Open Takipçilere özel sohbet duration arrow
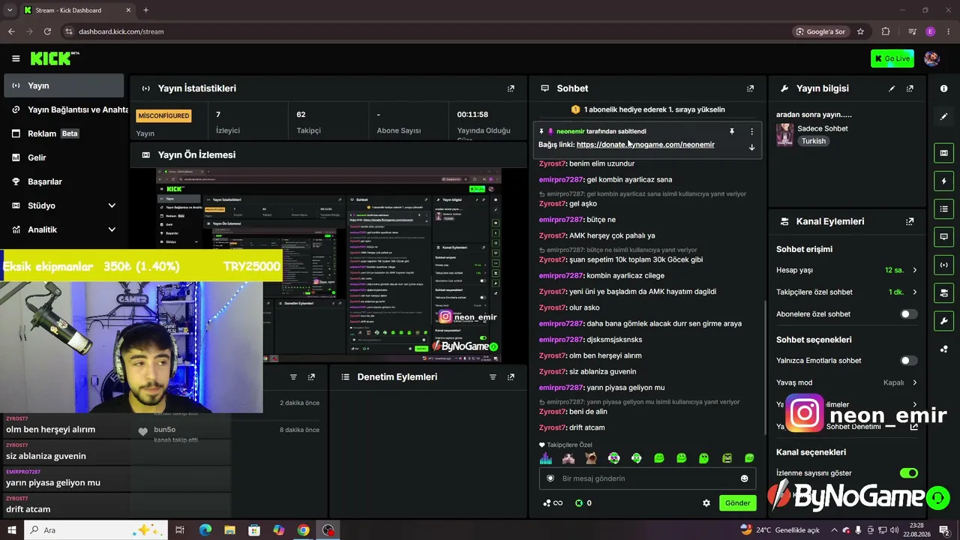960x540 pixels. click(x=914, y=292)
